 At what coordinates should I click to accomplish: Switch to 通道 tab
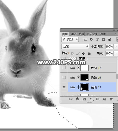[73, 34]
